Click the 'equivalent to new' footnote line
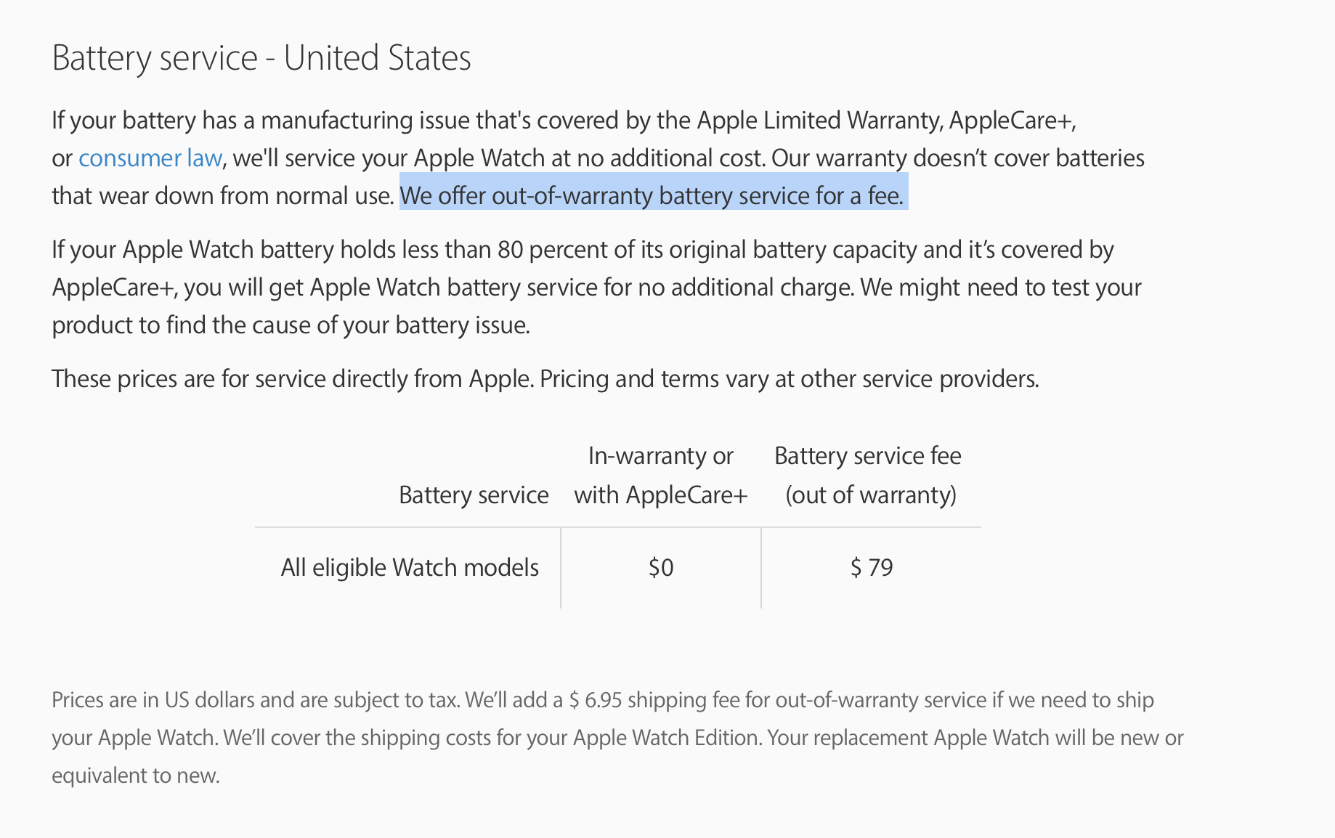This screenshot has height=838, width=1335. click(x=136, y=776)
